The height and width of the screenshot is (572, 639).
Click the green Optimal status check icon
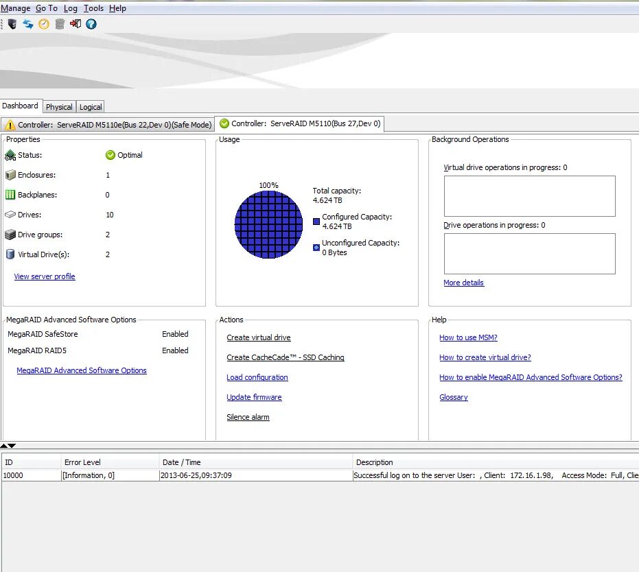tap(110, 155)
